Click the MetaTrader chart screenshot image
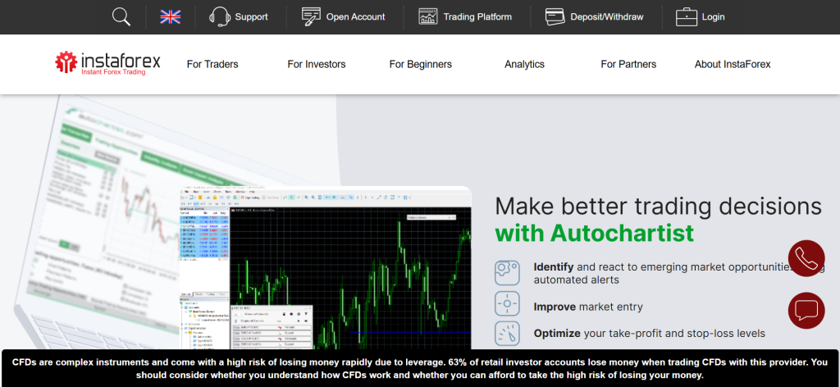This screenshot has width=840, height=387. tap(325, 269)
